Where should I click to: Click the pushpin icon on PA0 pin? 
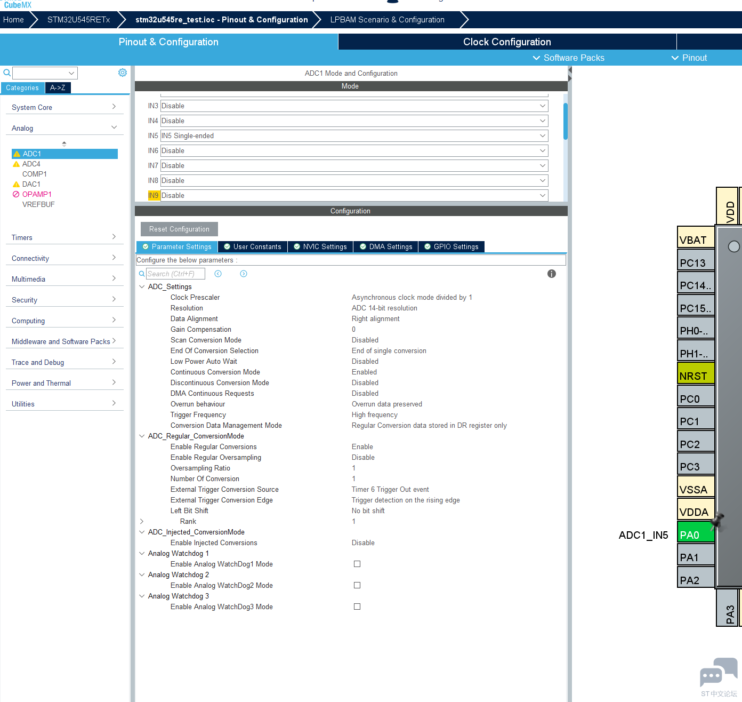click(x=717, y=521)
